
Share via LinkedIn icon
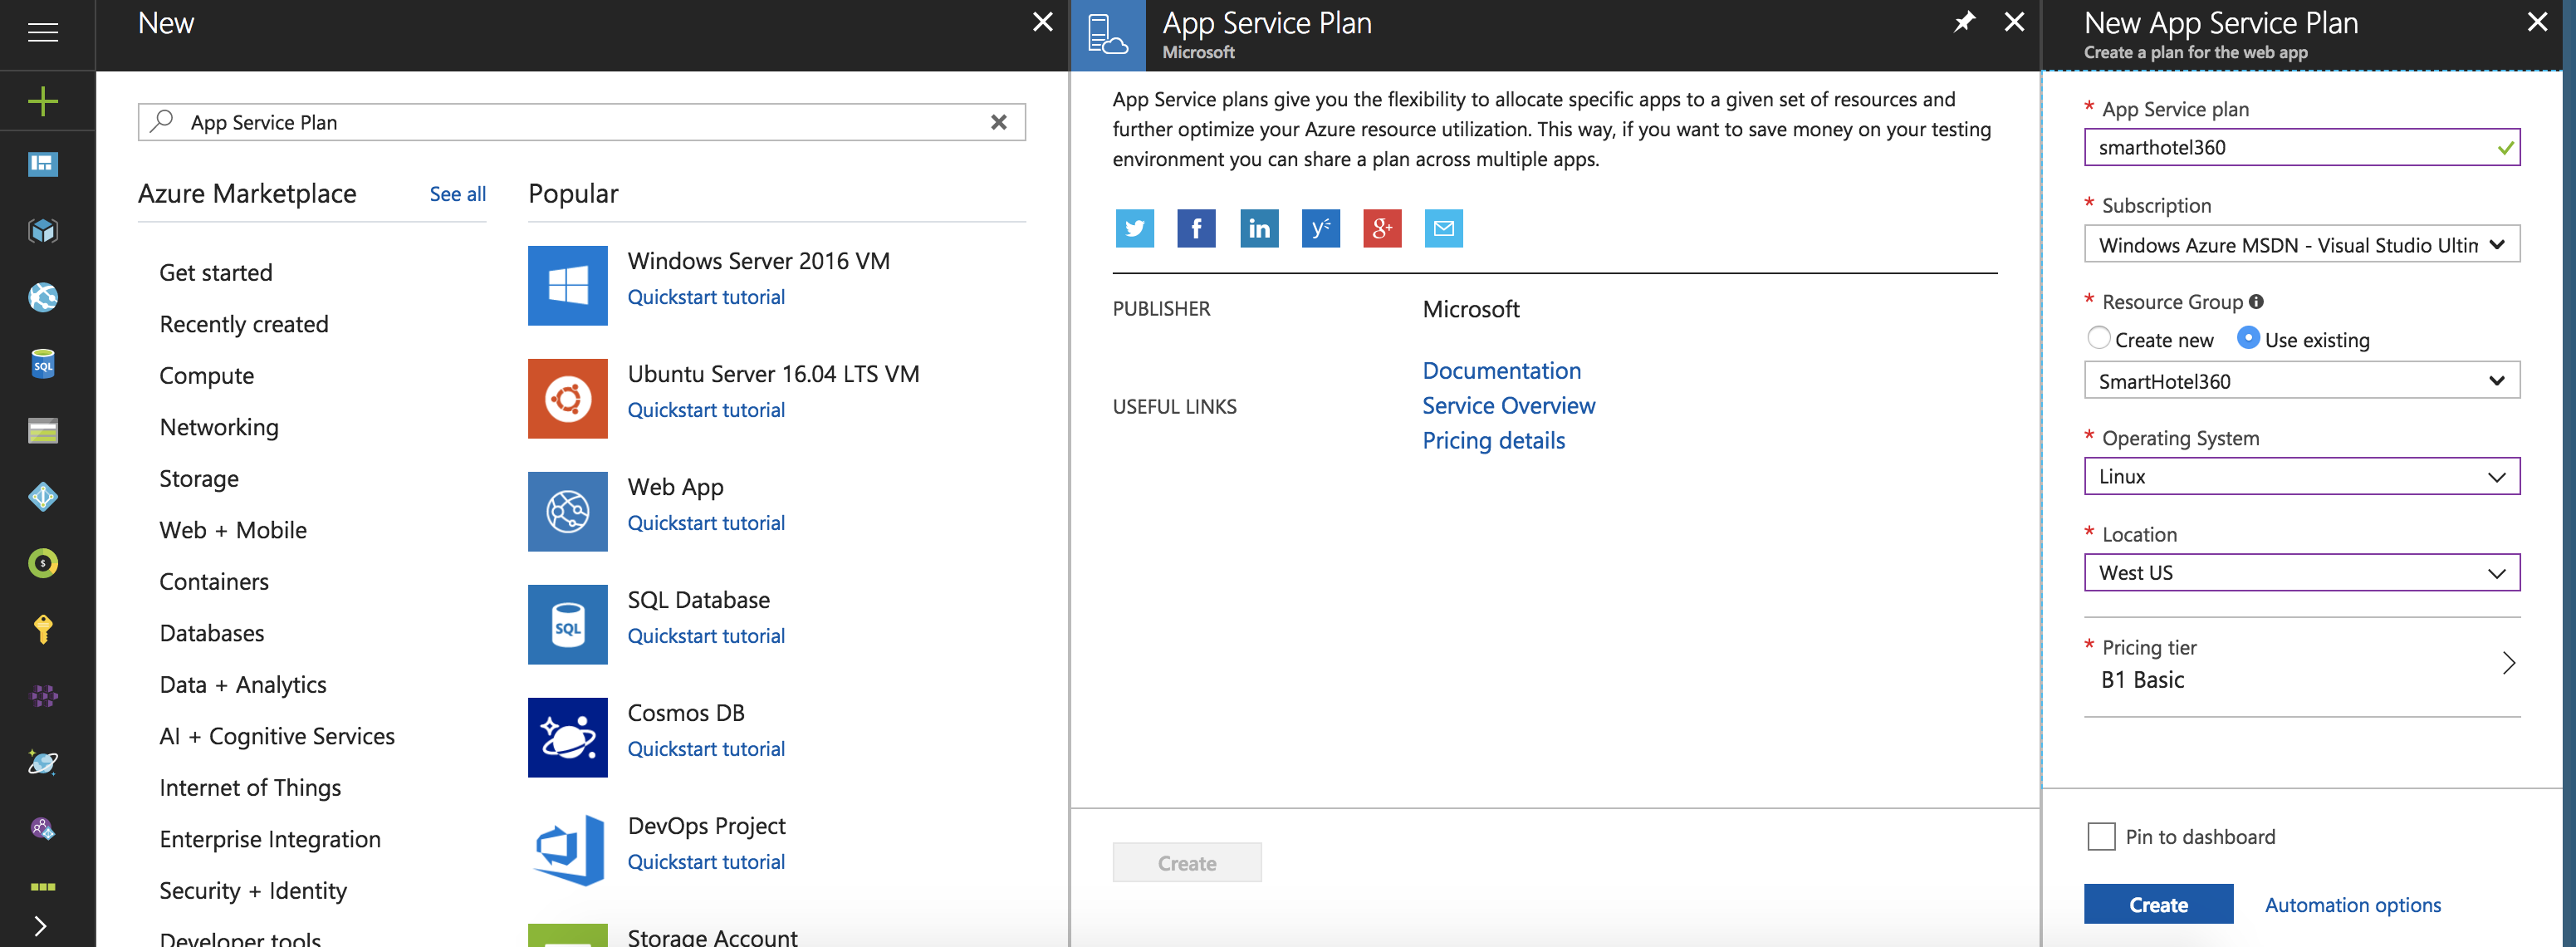click(1258, 228)
